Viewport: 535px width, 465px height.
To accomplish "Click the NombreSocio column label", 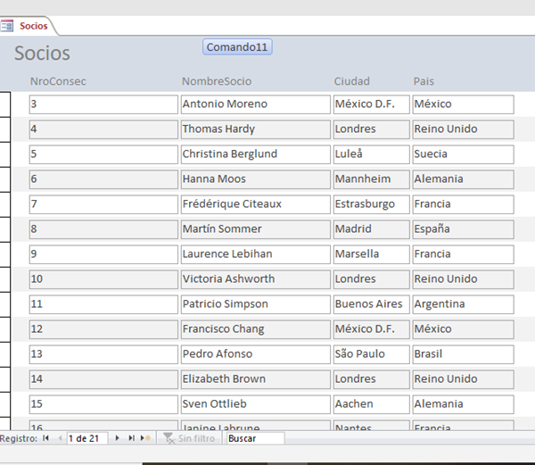I will coord(217,81).
